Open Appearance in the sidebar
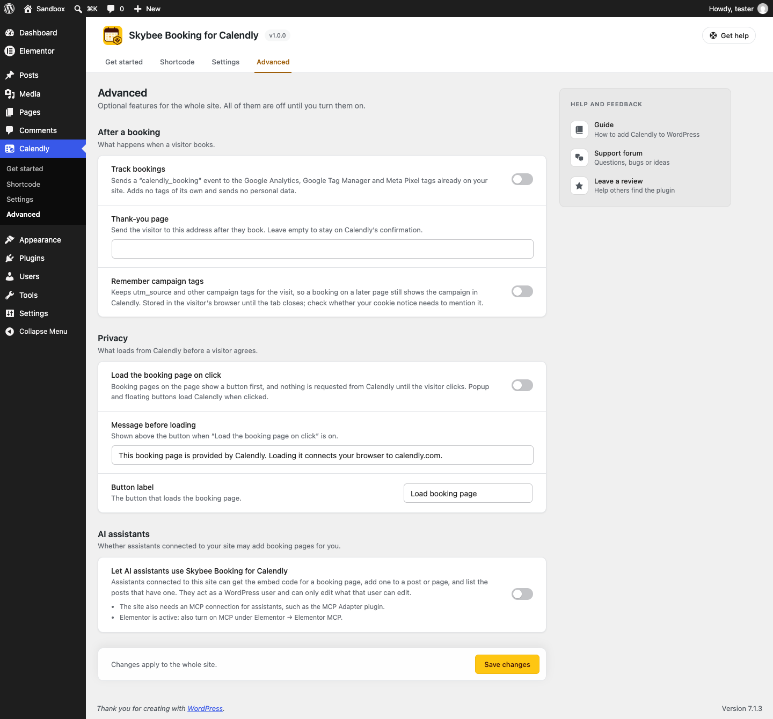773x719 pixels. point(43,240)
